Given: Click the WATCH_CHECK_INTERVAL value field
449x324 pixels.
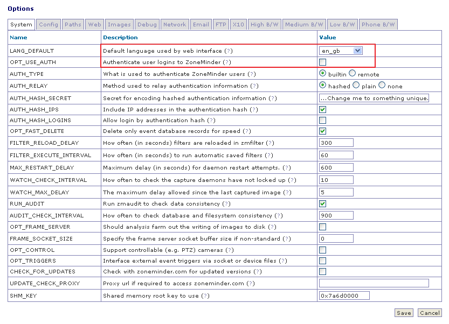Looking at the screenshot, I should point(336,180).
